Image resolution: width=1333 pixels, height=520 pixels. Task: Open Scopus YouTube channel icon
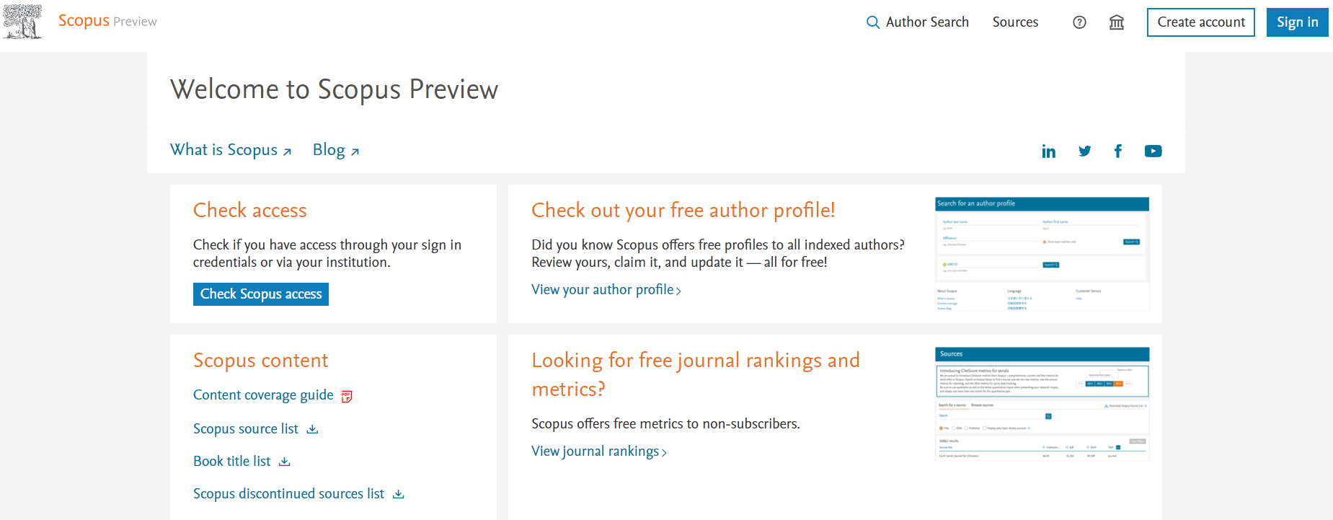point(1153,151)
